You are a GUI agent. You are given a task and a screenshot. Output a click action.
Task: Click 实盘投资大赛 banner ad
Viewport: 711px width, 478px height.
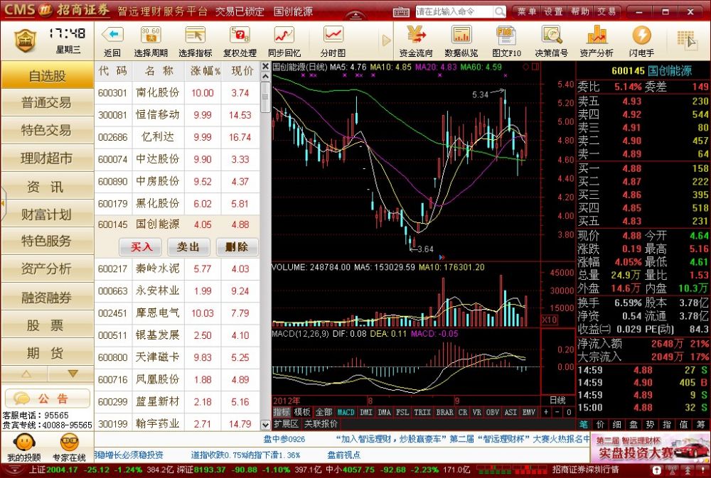[x=651, y=447]
